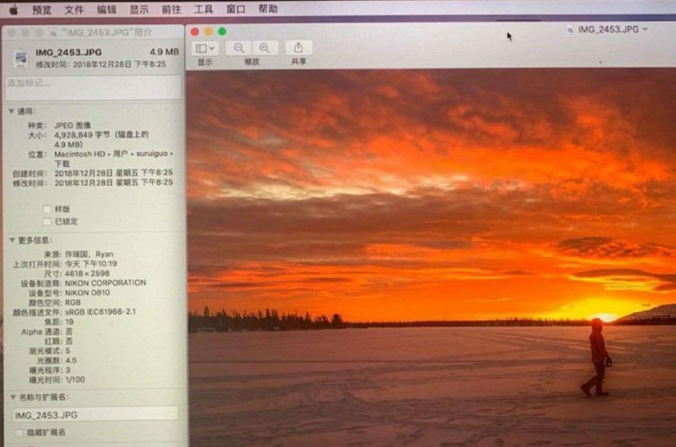Image resolution: width=676 pixels, height=447 pixels.
Task: Open the 窗口 menu
Action: point(236,9)
